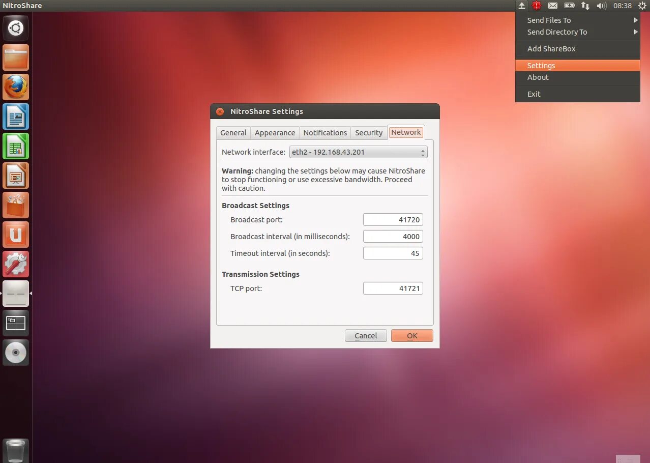Choose Add ShareBox from tray menu
This screenshot has height=463, width=650.
(x=578, y=49)
